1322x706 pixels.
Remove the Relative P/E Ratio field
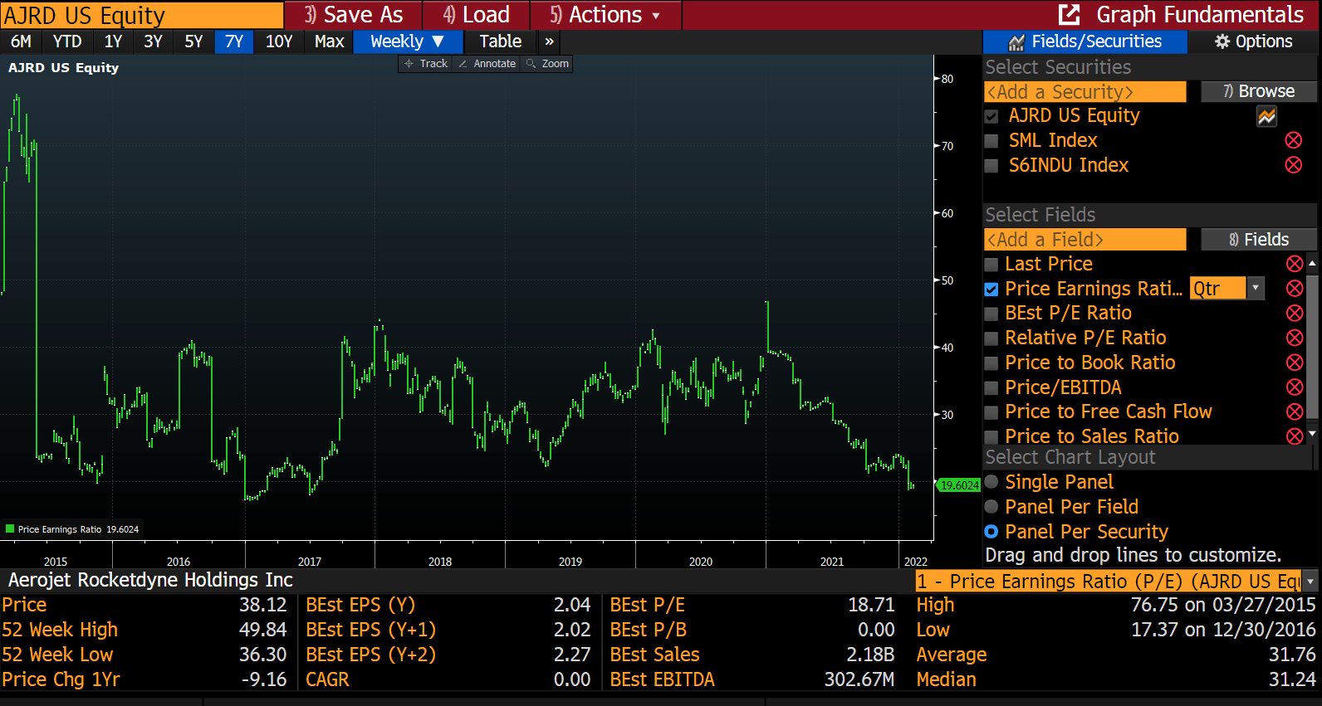click(x=1295, y=338)
